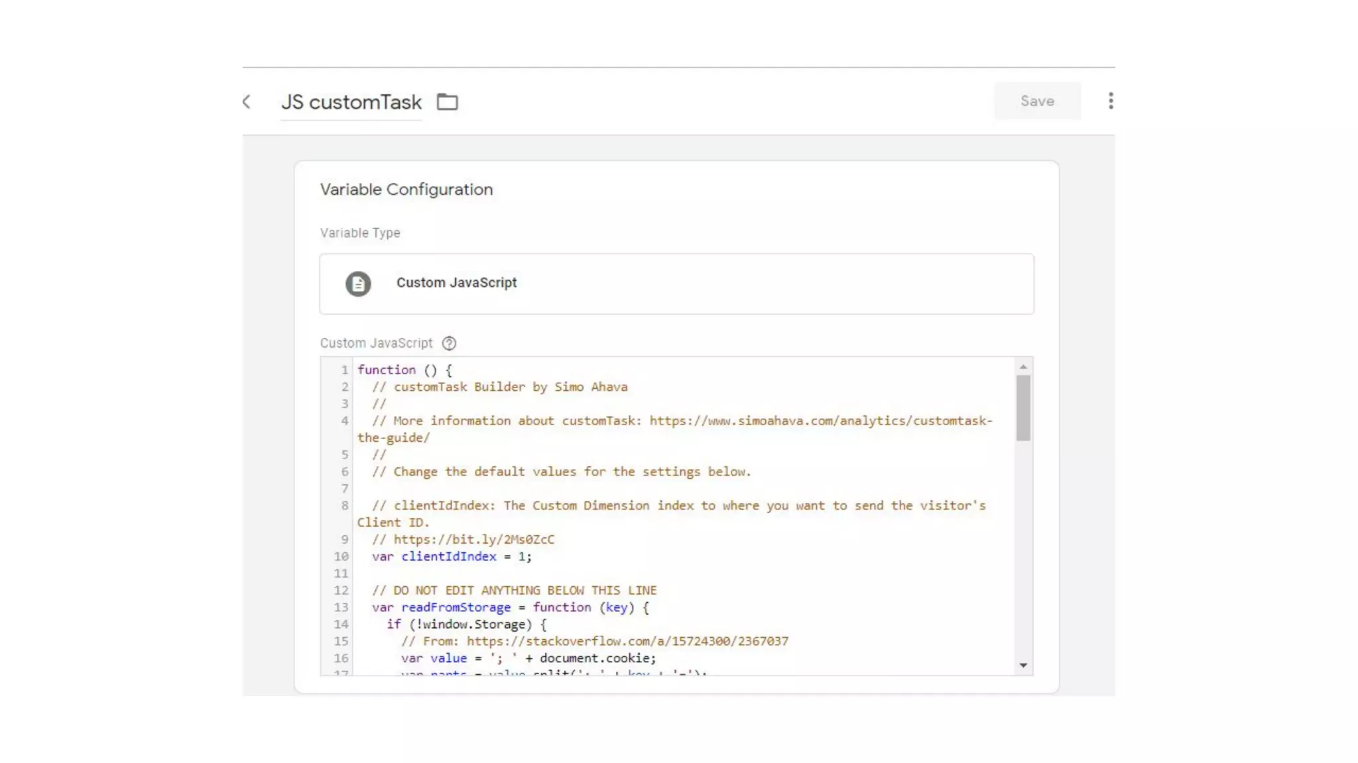Click line number 13 in the gutter
1358x763 pixels.
pyautogui.click(x=341, y=607)
